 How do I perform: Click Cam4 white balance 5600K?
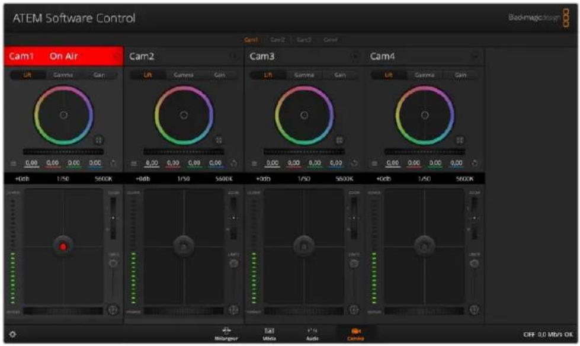(464, 179)
